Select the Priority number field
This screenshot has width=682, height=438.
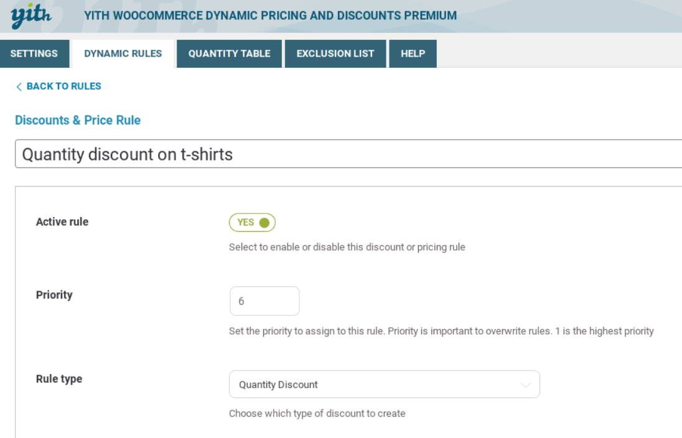tap(264, 301)
